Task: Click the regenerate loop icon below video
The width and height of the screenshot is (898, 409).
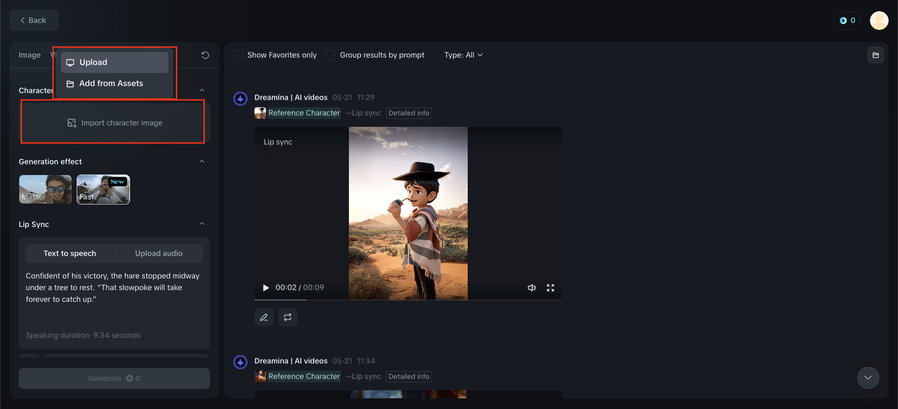Action: coord(288,317)
